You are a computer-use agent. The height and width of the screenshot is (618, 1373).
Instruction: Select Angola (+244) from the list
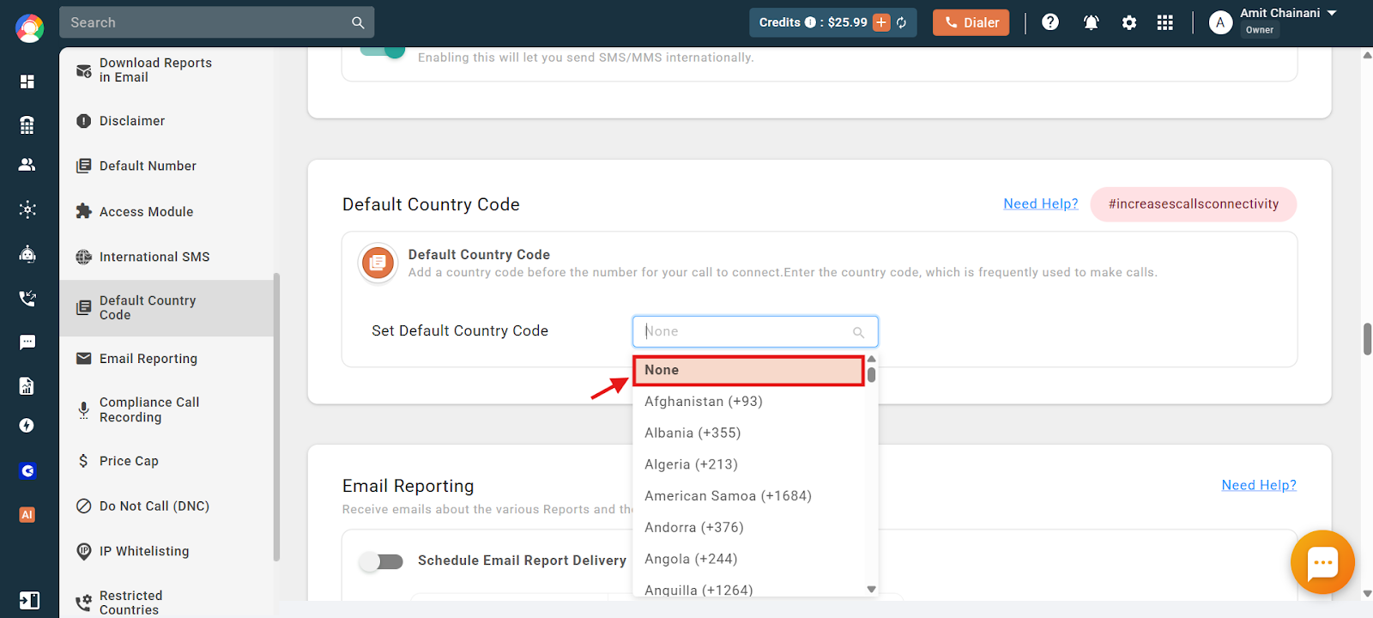coord(748,559)
